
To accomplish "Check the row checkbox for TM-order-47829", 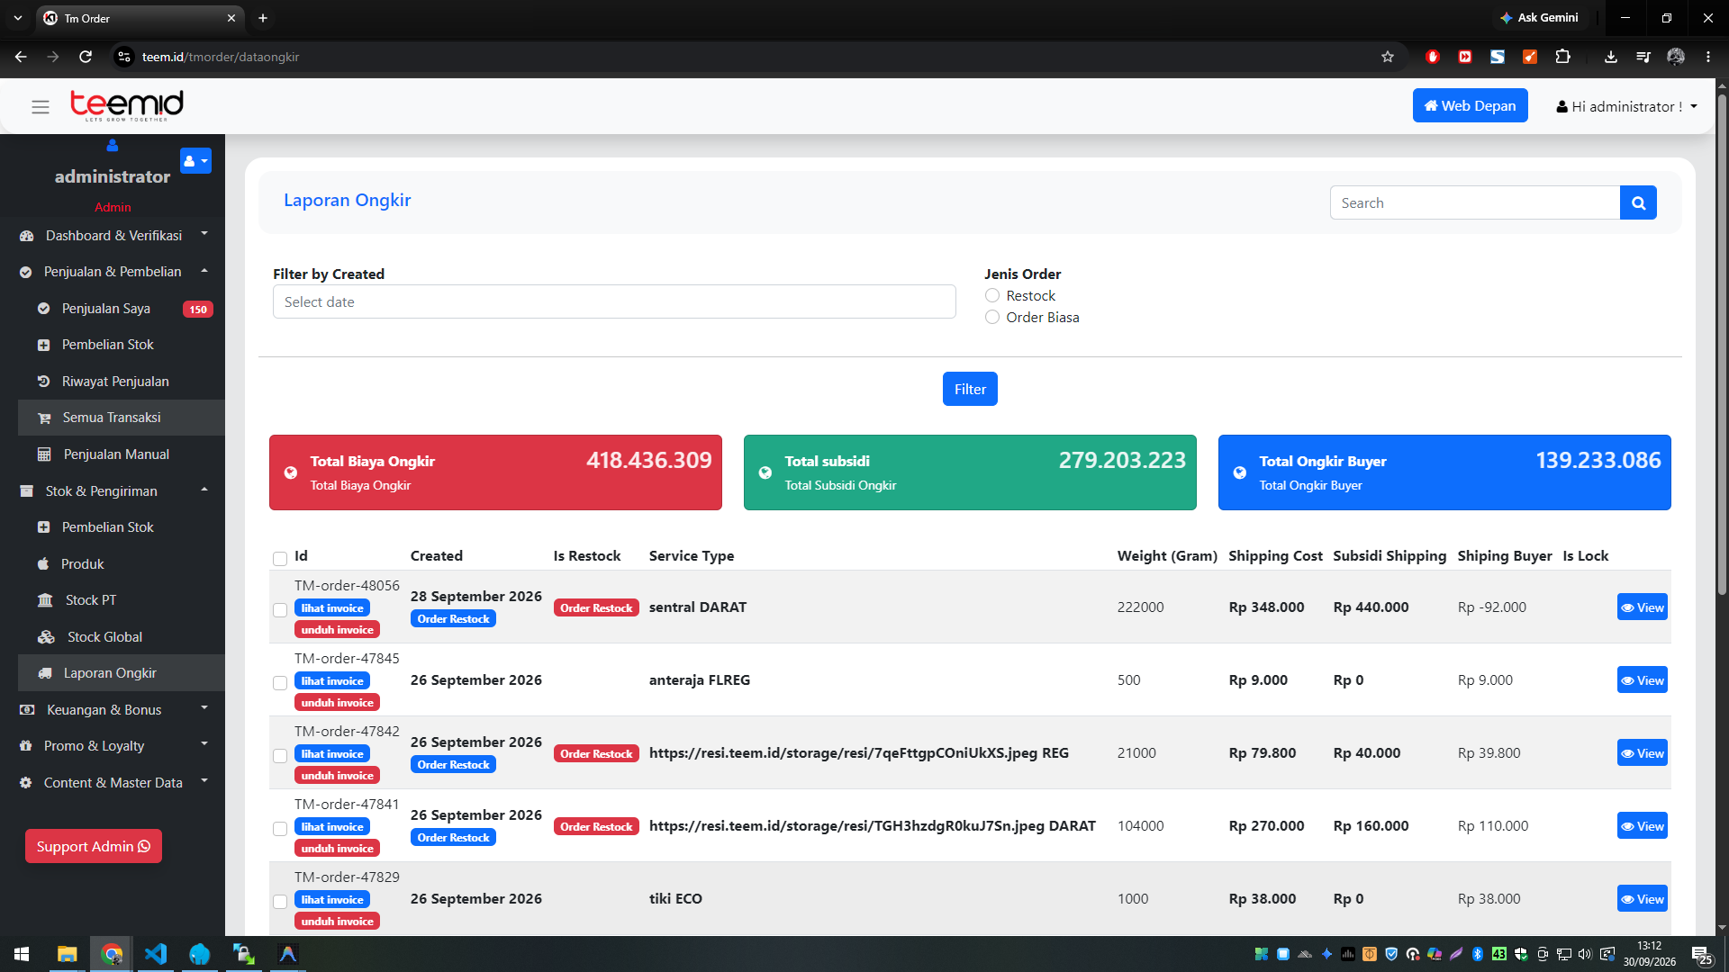I will click(280, 902).
